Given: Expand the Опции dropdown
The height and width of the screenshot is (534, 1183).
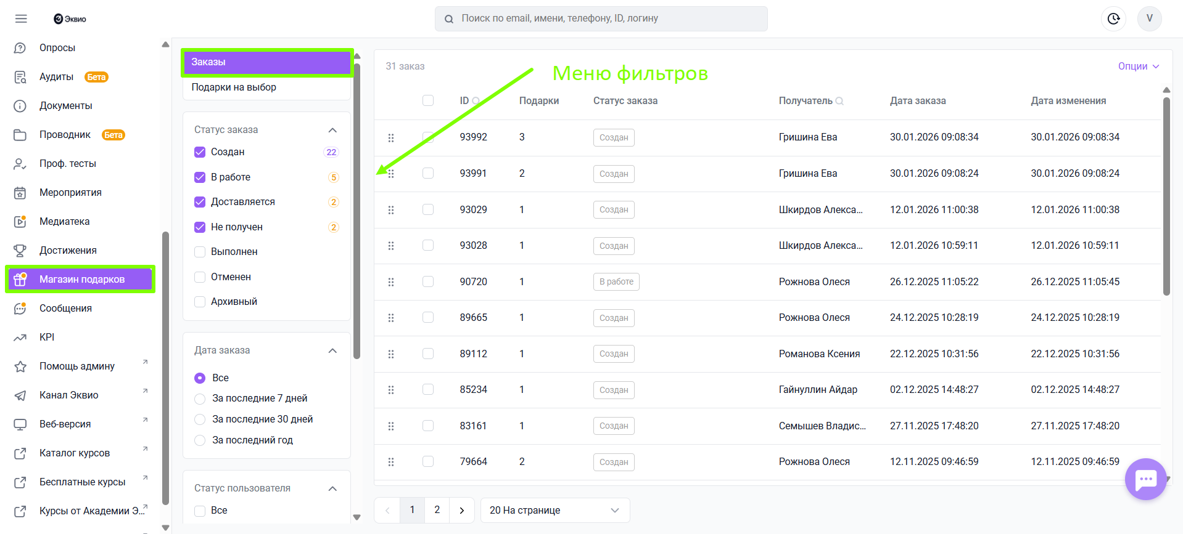Looking at the screenshot, I should coord(1138,67).
